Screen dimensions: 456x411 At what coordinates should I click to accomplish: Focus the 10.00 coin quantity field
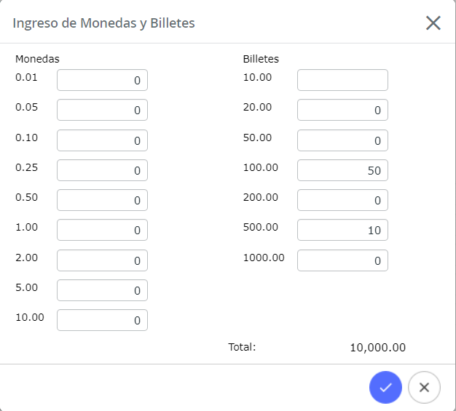pos(103,320)
